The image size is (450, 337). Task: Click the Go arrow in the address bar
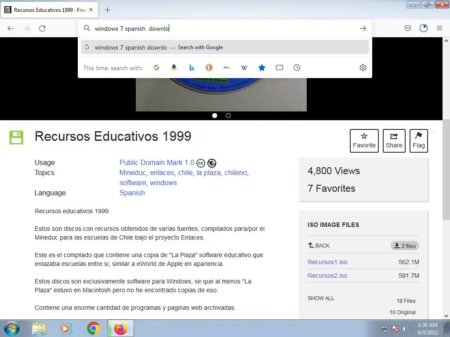[x=363, y=29]
